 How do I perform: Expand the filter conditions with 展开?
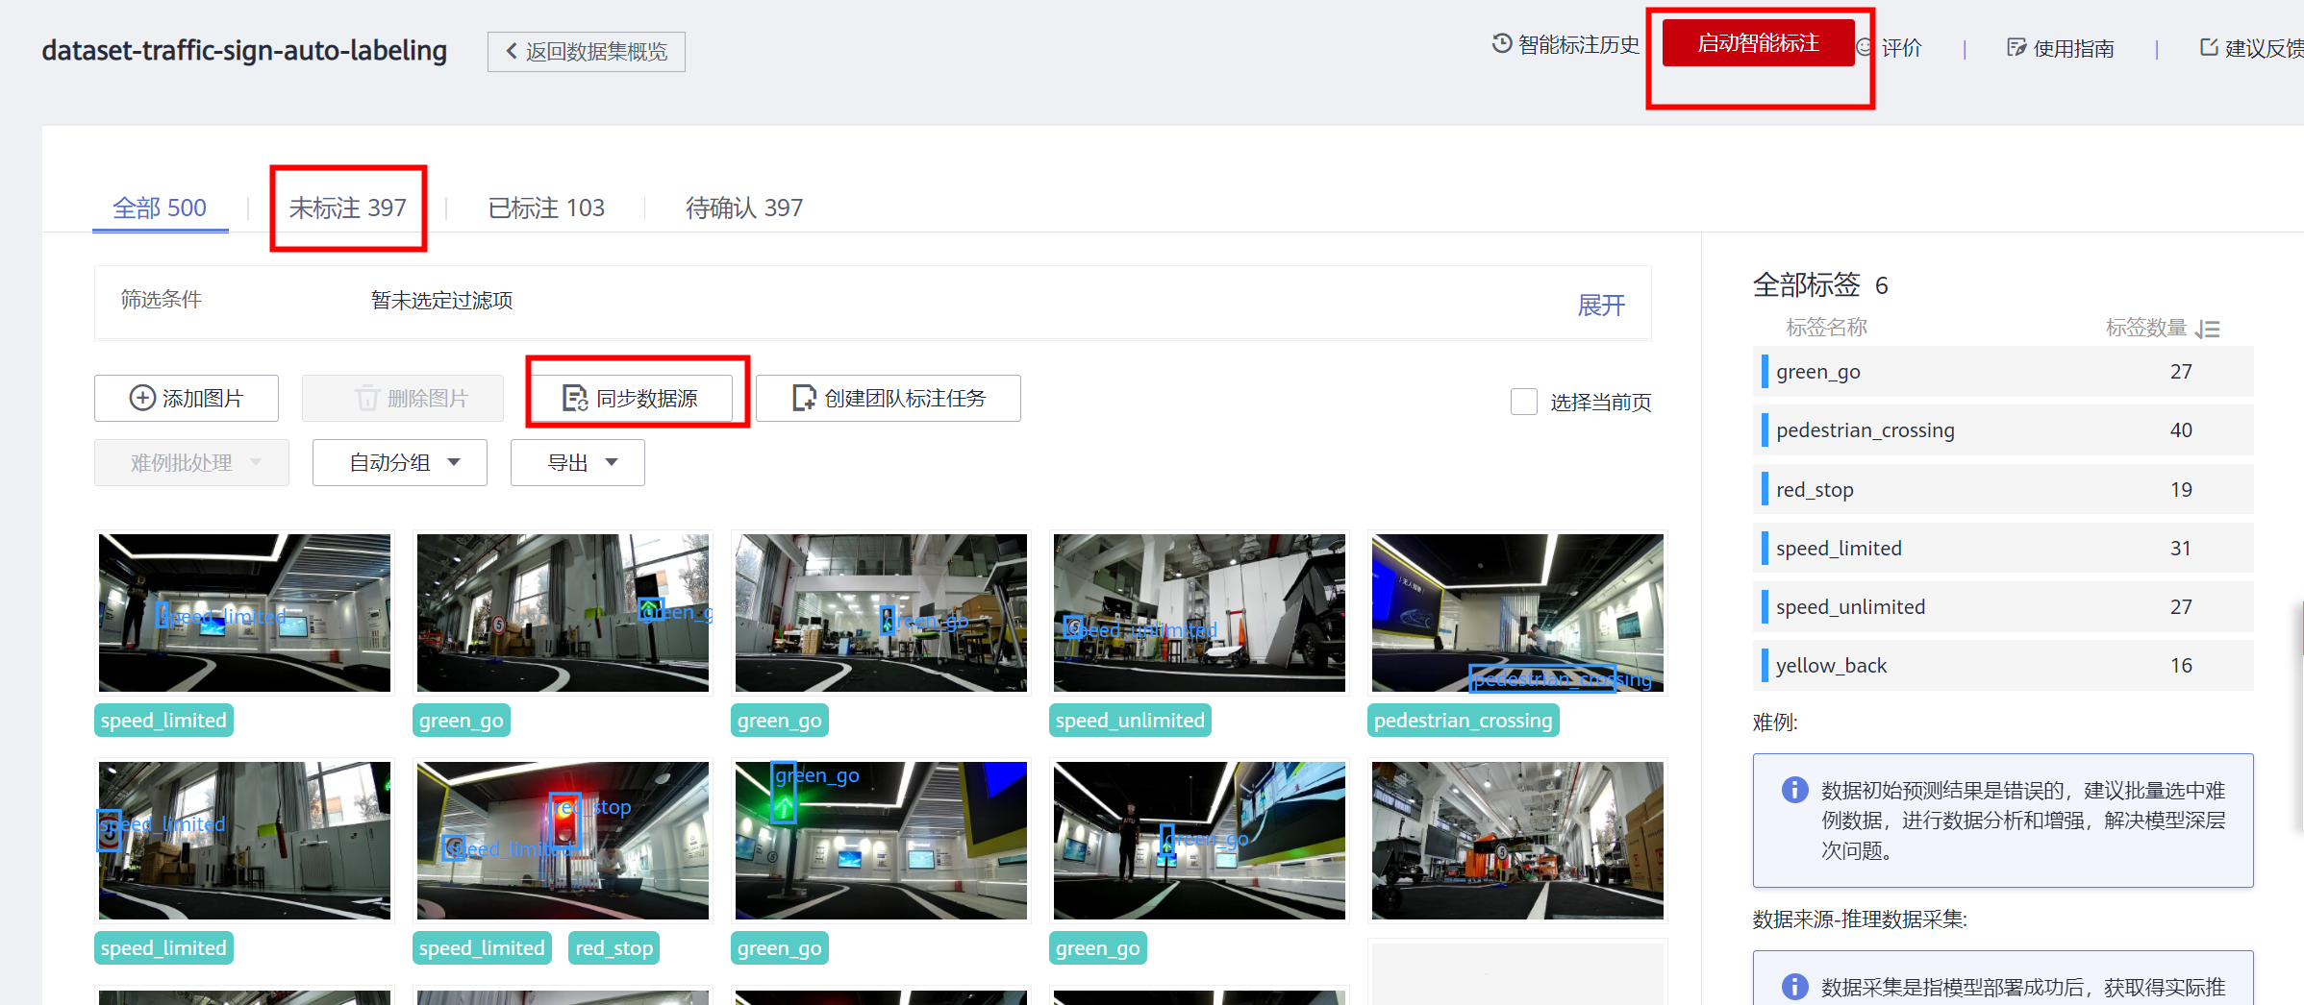pos(1601,306)
